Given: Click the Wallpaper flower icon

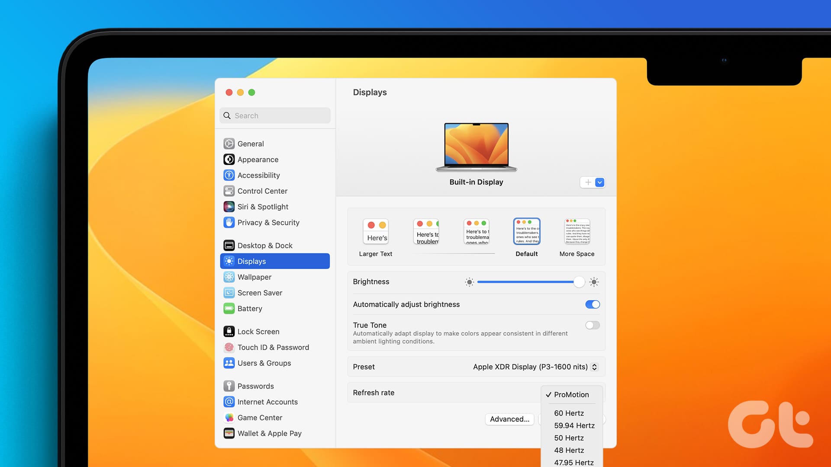Looking at the screenshot, I should (229, 277).
